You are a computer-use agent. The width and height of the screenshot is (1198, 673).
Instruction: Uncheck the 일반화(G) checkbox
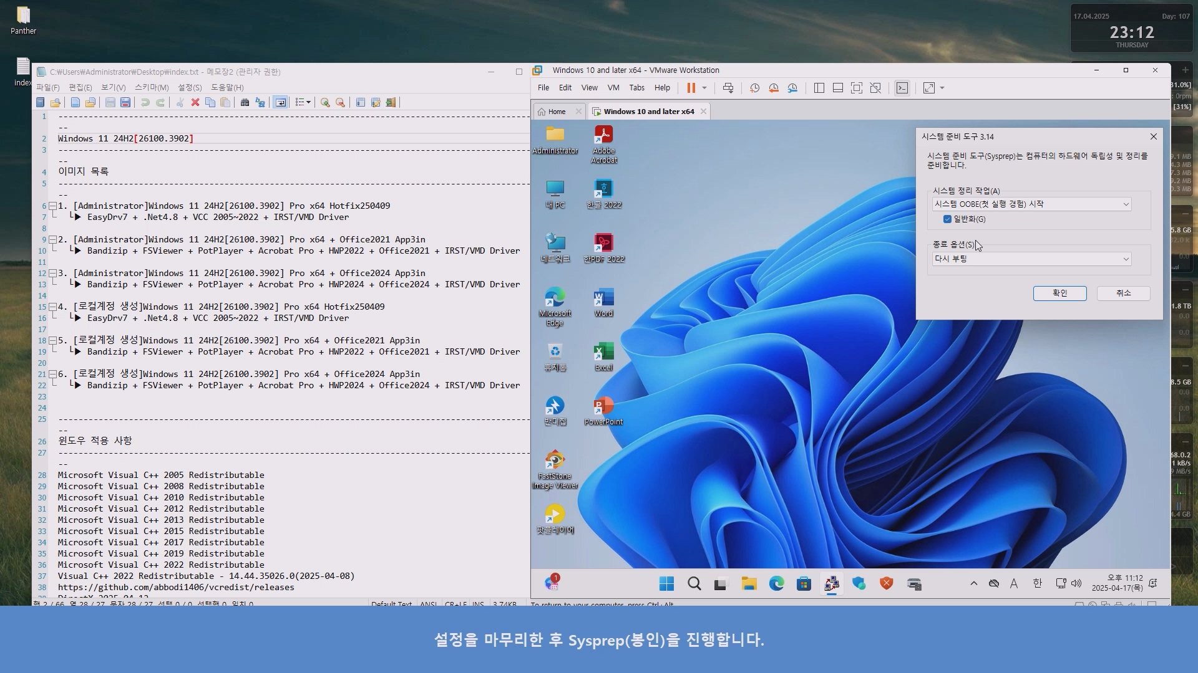click(947, 219)
